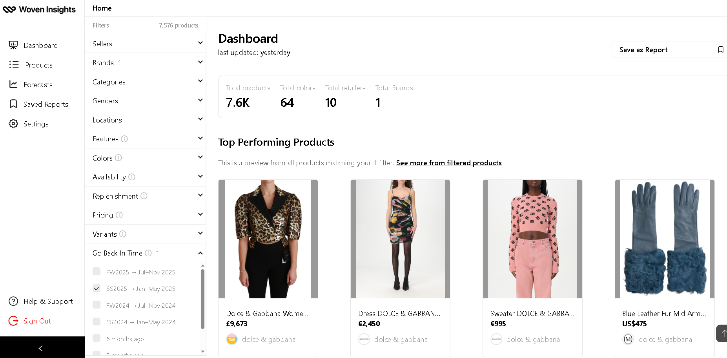
Task: Click the Save as Report button
Action: (x=669, y=49)
